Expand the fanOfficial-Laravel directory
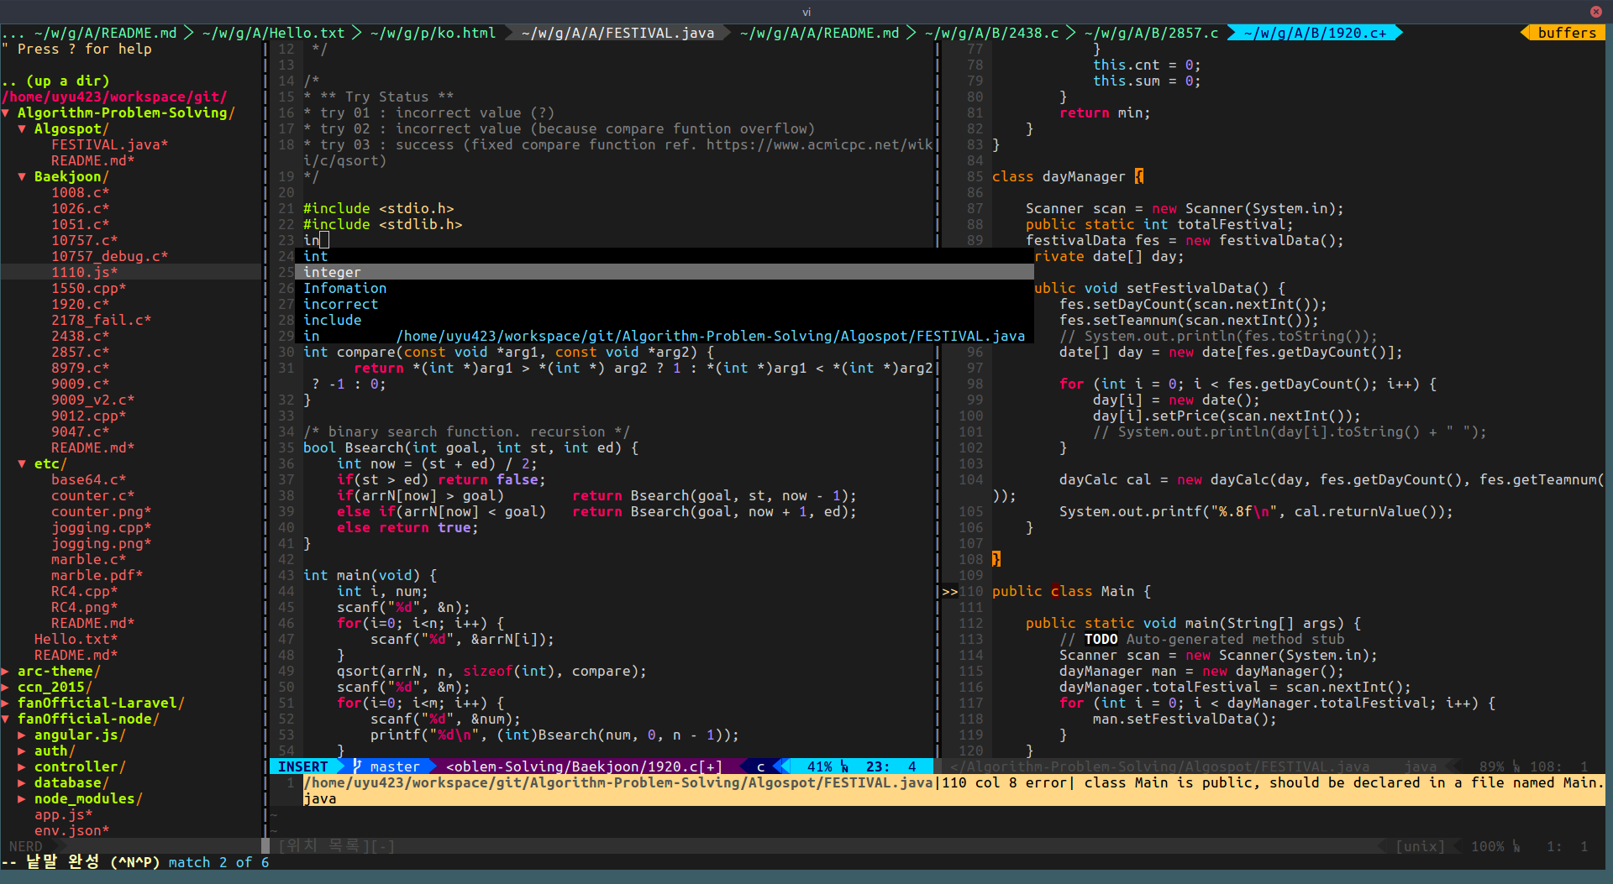The image size is (1613, 884). (x=6, y=703)
